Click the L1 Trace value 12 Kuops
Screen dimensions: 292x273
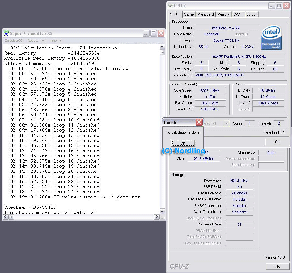tap(268, 97)
